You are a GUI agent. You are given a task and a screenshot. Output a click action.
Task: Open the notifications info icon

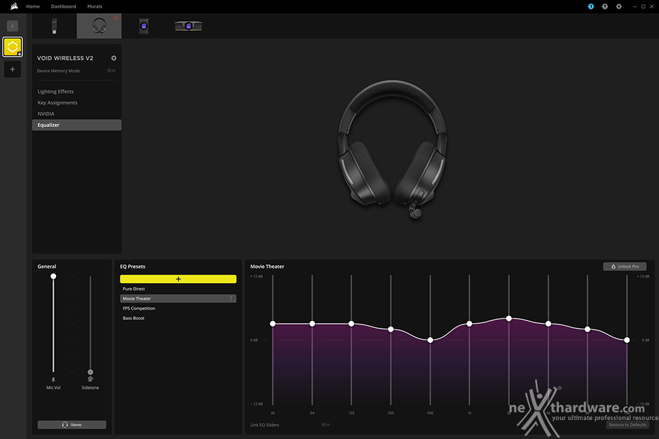click(x=591, y=7)
